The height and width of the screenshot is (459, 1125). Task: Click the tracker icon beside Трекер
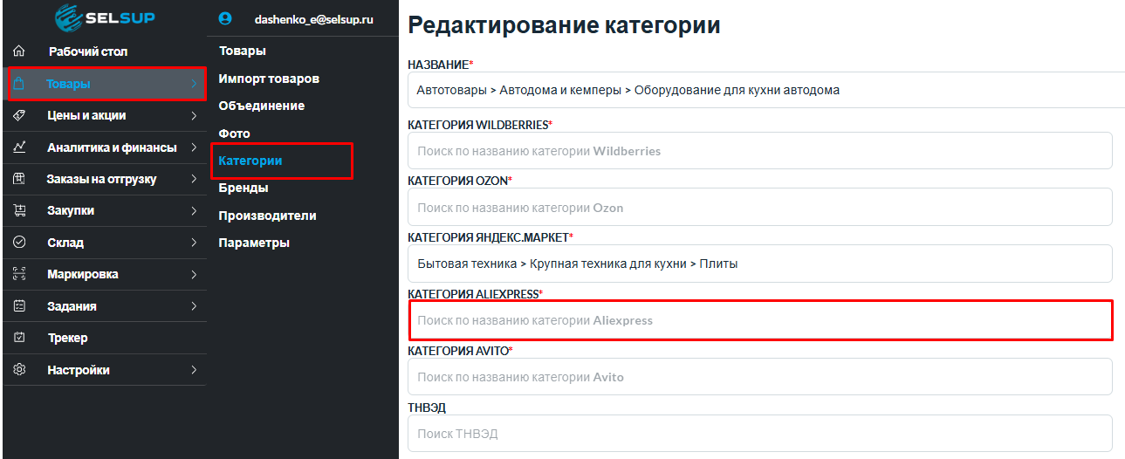coord(19,338)
